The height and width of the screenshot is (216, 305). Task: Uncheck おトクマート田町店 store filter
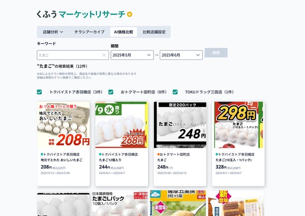coord(111,92)
